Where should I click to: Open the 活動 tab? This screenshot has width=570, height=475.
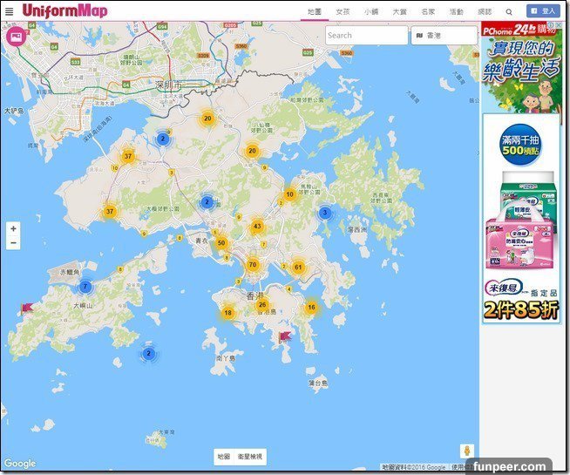click(x=456, y=12)
